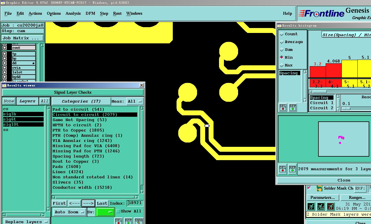Go to next result arrow button
This screenshot has width=371, height=224.
(x=88, y=203)
